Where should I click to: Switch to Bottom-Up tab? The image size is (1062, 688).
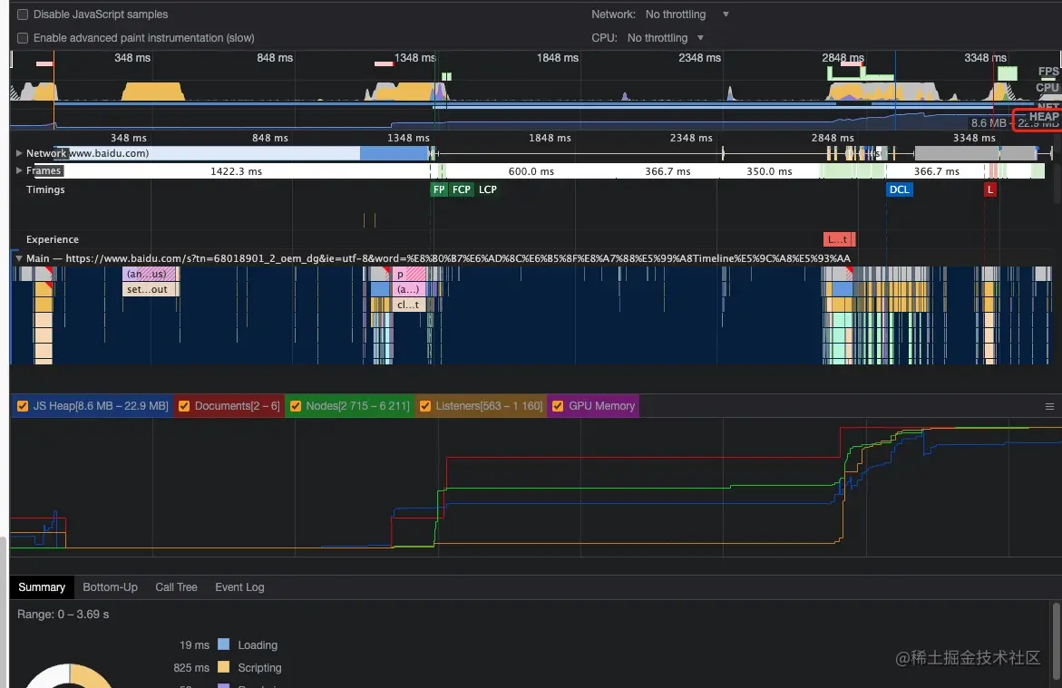[110, 587]
